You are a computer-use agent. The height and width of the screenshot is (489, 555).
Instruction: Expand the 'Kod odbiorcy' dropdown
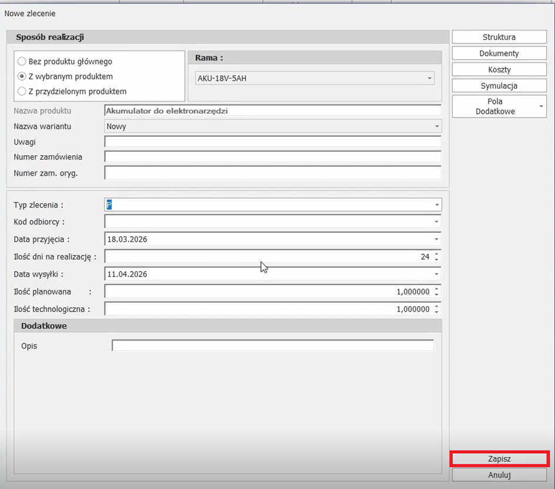point(436,222)
